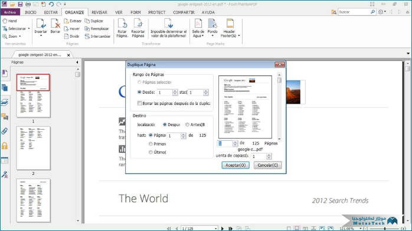Viewport: 412px width, 231px height.
Task: Open the Archivo menu
Action: (x=10, y=12)
